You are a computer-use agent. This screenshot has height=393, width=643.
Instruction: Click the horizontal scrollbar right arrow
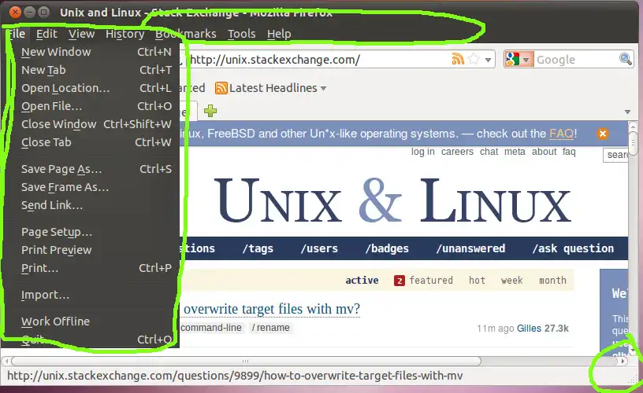pyautogui.click(x=623, y=361)
